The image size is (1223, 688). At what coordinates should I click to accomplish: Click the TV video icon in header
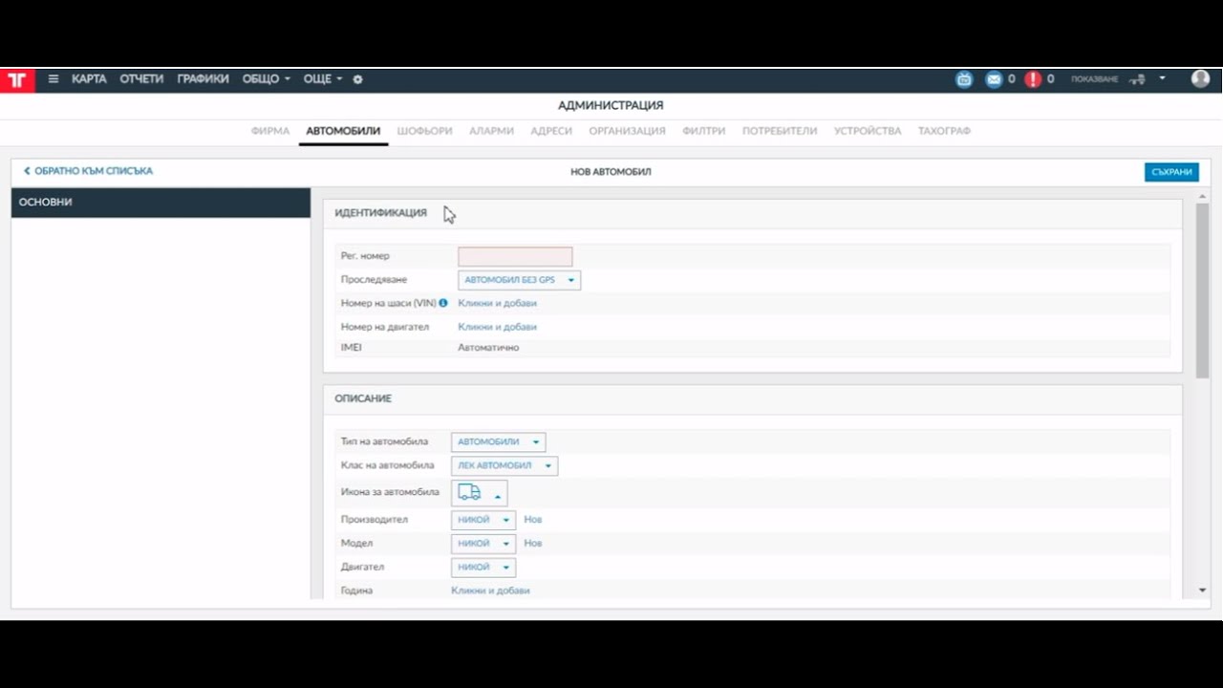click(x=964, y=79)
